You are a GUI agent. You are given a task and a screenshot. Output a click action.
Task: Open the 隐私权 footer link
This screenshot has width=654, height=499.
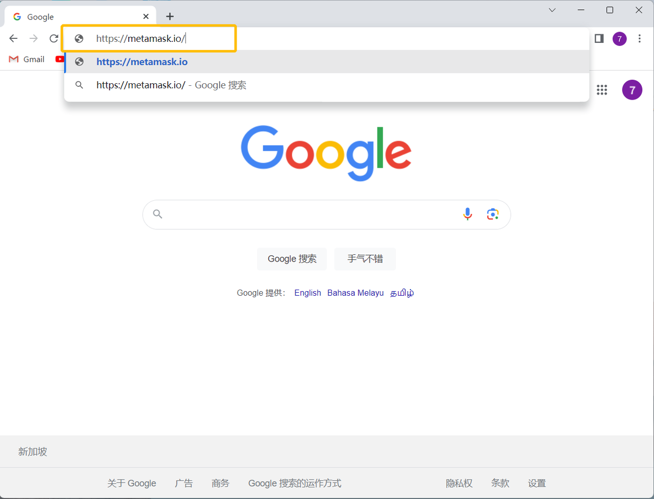coord(459,483)
